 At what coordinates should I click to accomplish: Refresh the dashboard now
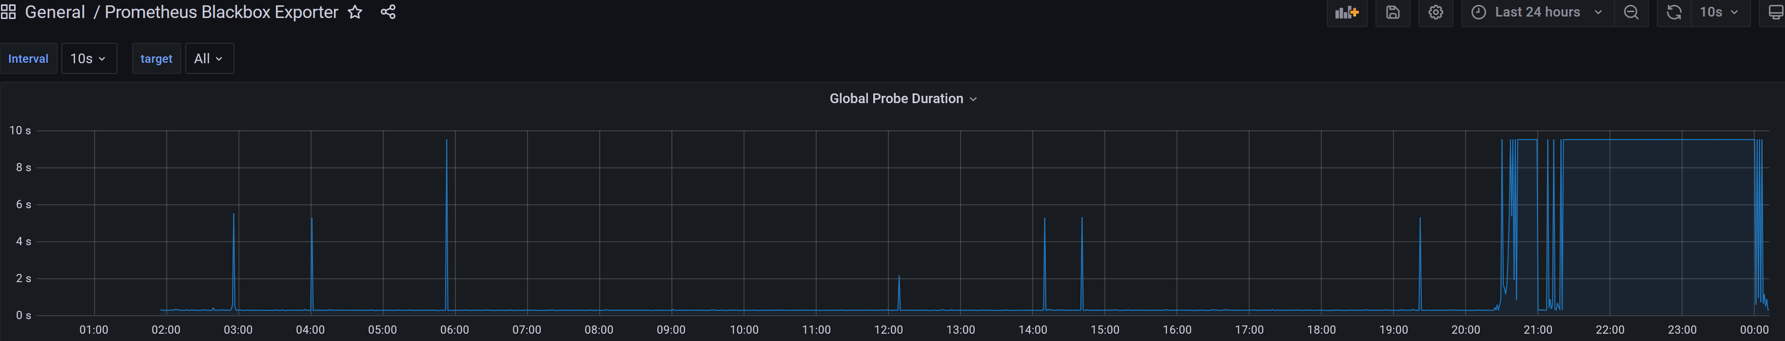pyautogui.click(x=1674, y=13)
